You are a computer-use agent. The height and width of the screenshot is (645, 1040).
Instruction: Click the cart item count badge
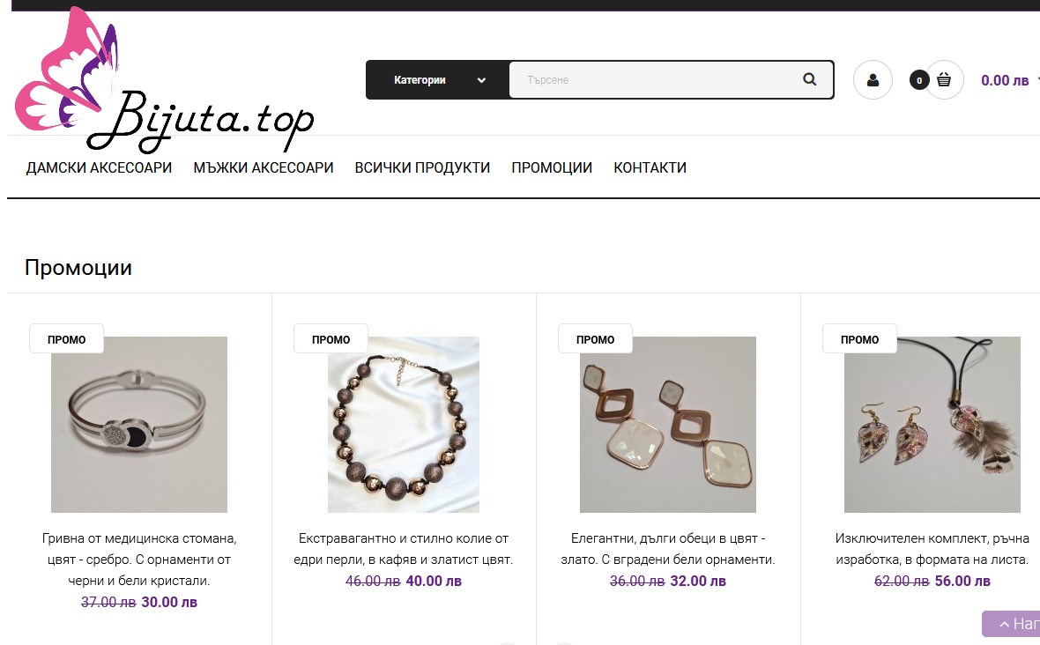[x=918, y=80]
